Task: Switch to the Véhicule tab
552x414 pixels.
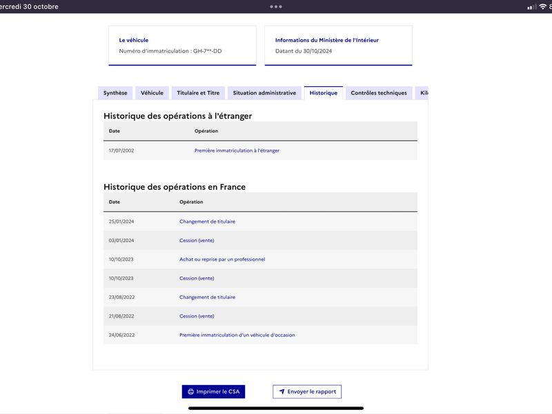Action: point(152,93)
